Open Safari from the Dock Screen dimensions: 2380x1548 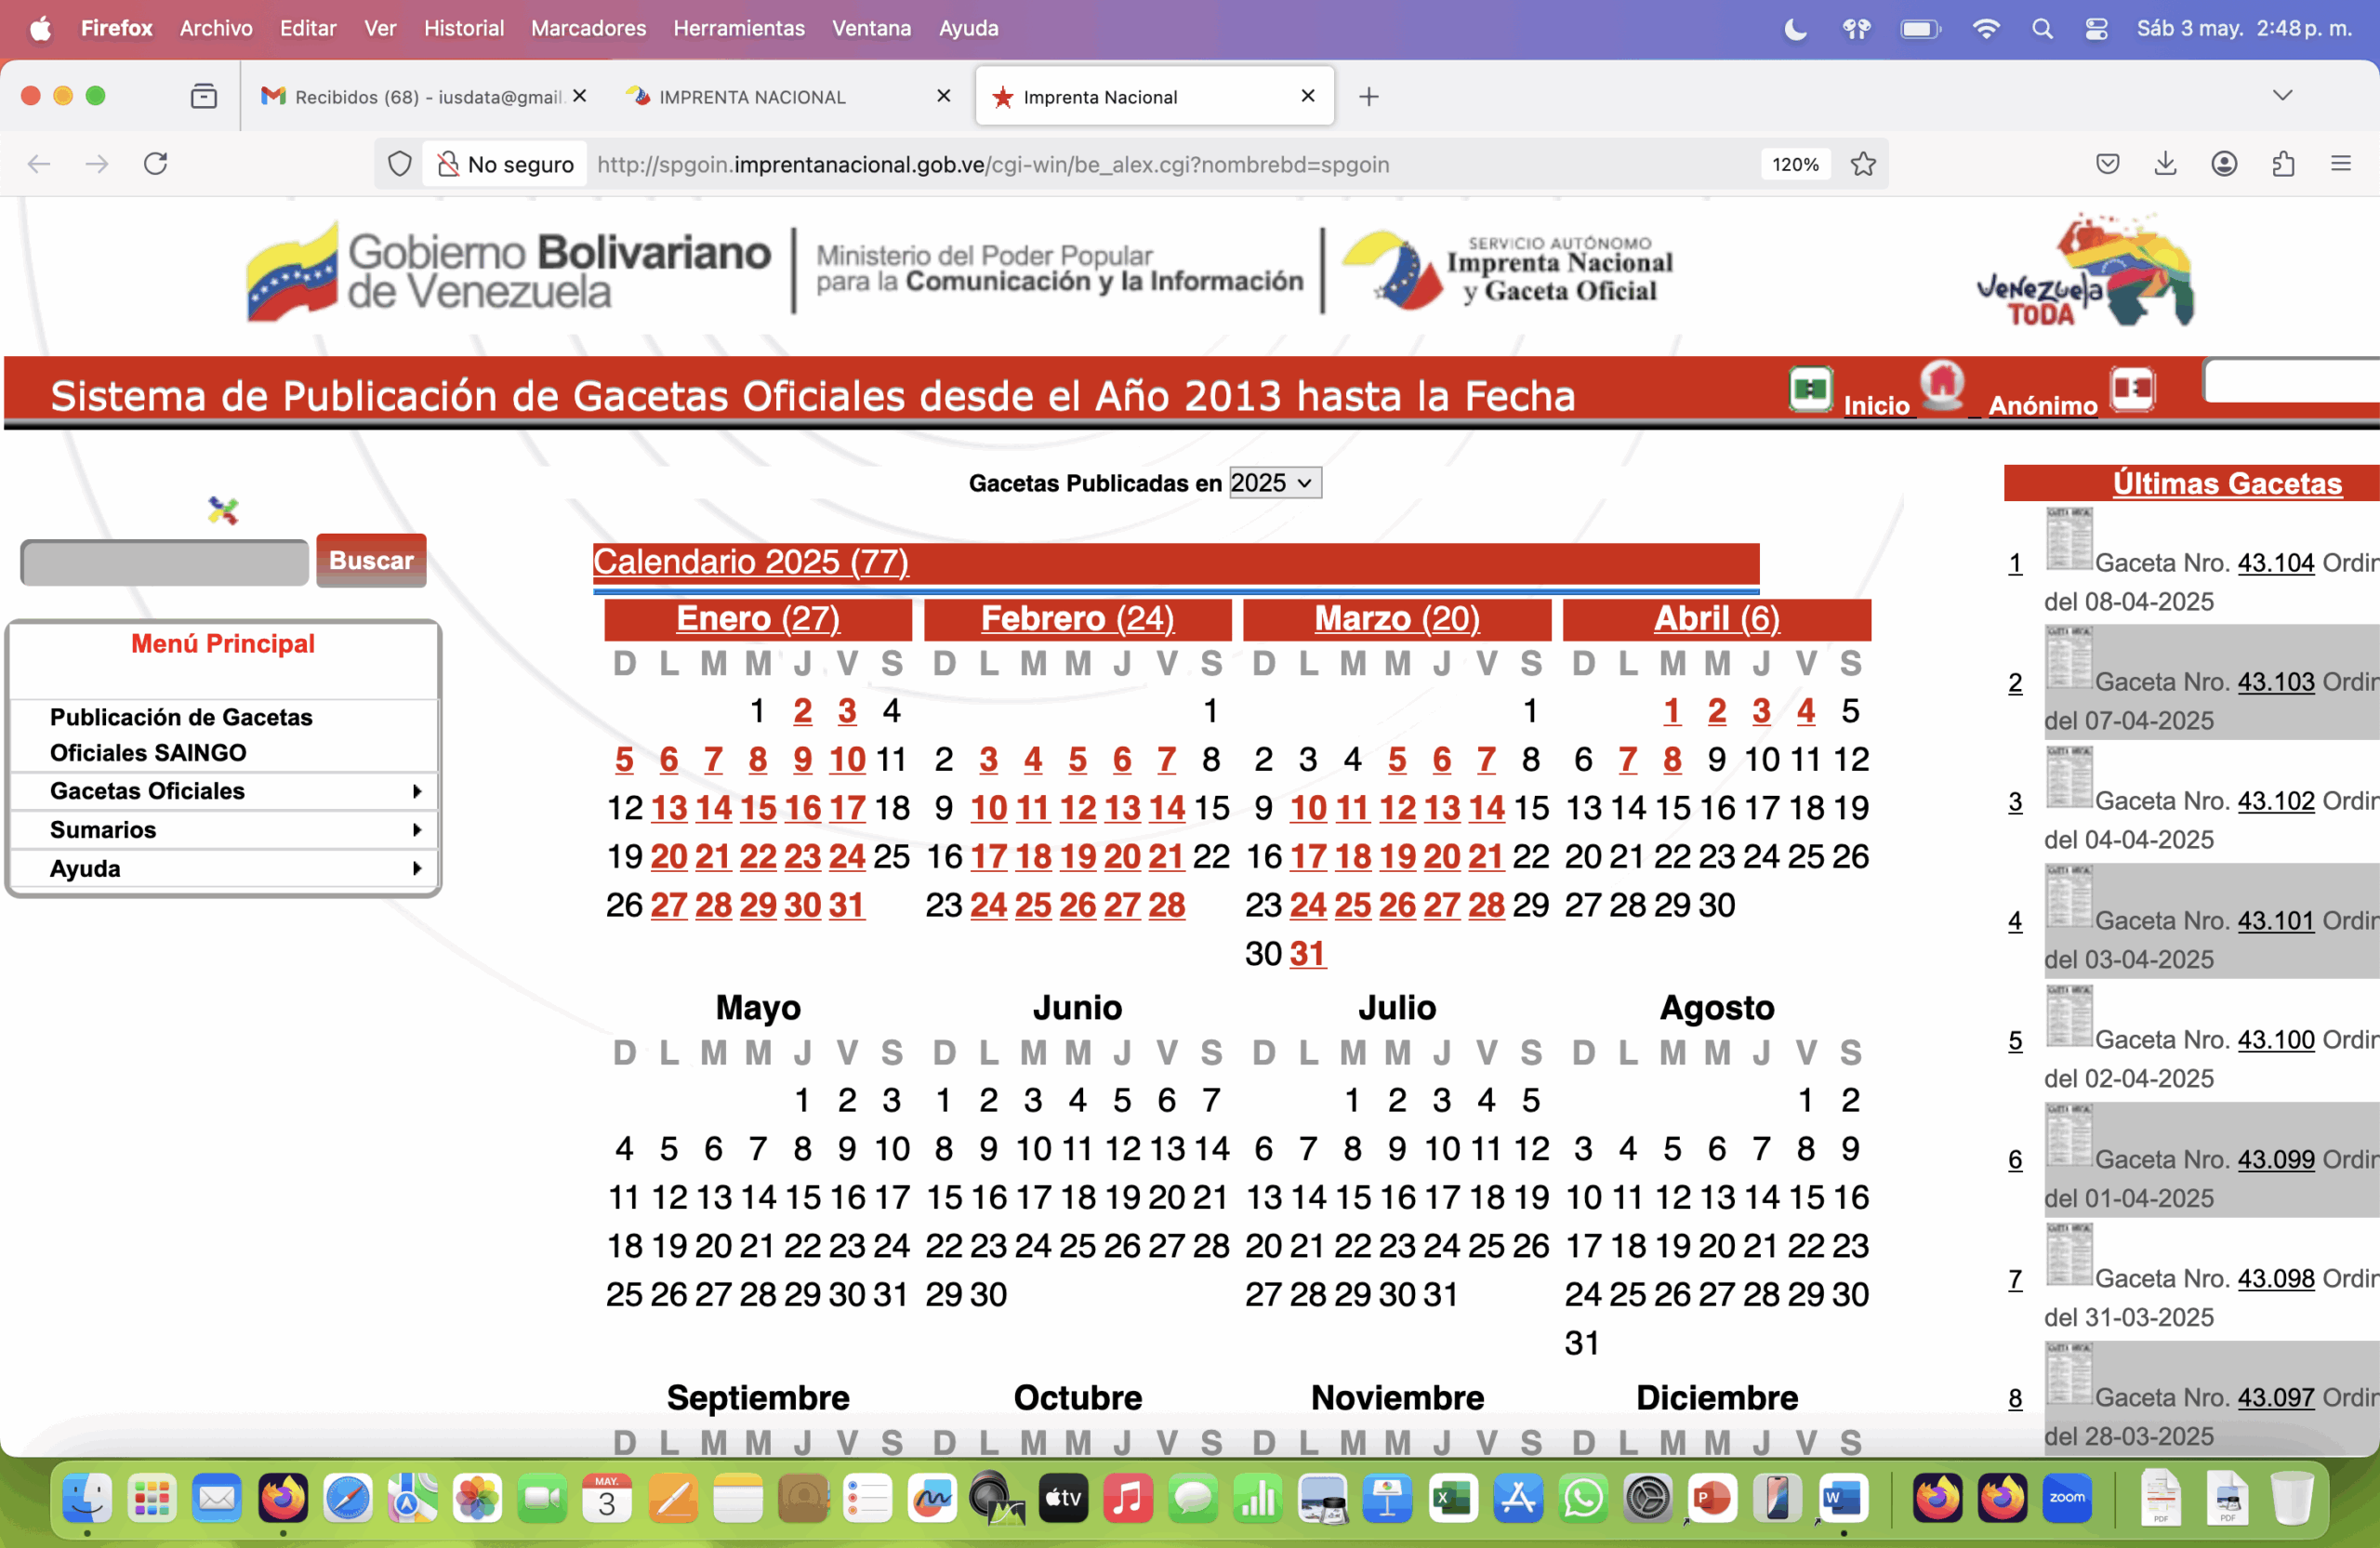click(347, 1497)
